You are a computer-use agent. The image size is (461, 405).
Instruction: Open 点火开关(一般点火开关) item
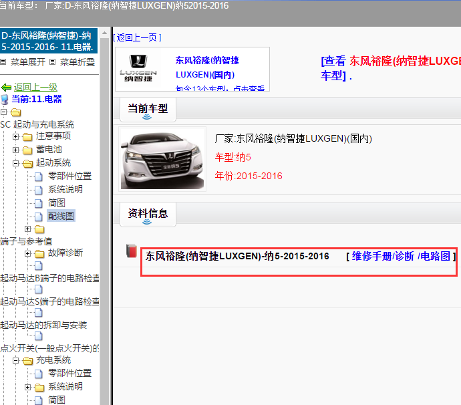pyautogui.click(x=49, y=348)
